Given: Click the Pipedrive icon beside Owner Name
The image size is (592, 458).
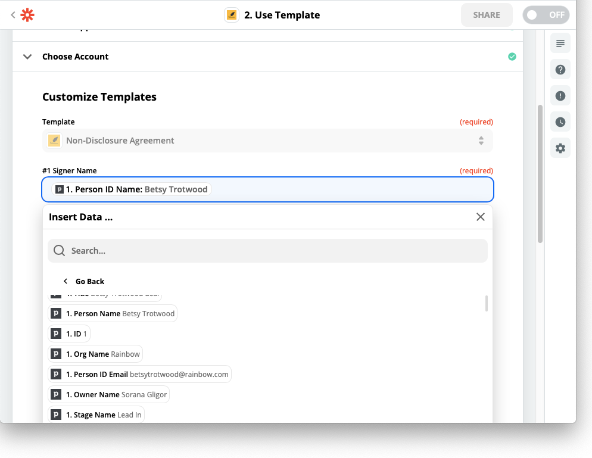Looking at the screenshot, I should click(x=56, y=394).
